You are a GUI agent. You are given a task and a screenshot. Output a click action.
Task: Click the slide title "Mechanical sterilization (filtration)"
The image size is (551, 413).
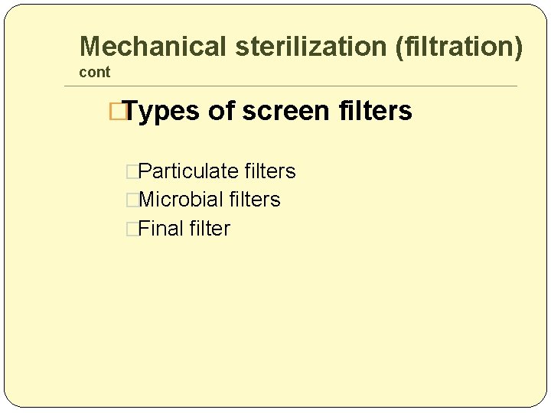pyautogui.click(x=301, y=47)
